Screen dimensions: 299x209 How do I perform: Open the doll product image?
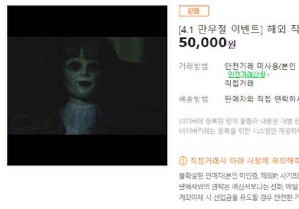[87, 86]
